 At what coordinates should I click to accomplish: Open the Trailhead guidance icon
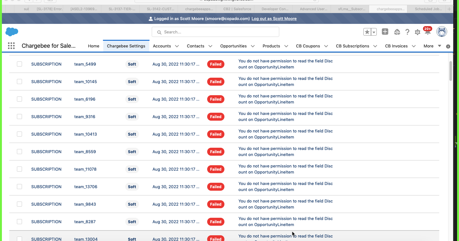(x=397, y=32)
